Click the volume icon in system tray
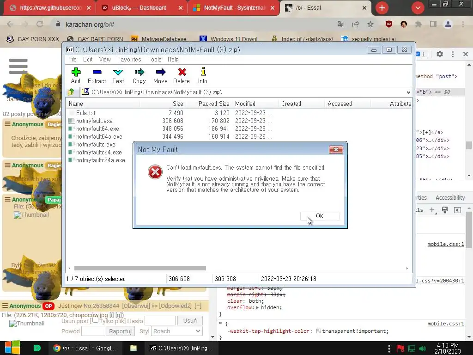Image resolution: width=473 pixels, height=355 pixels. click(422, 349)
